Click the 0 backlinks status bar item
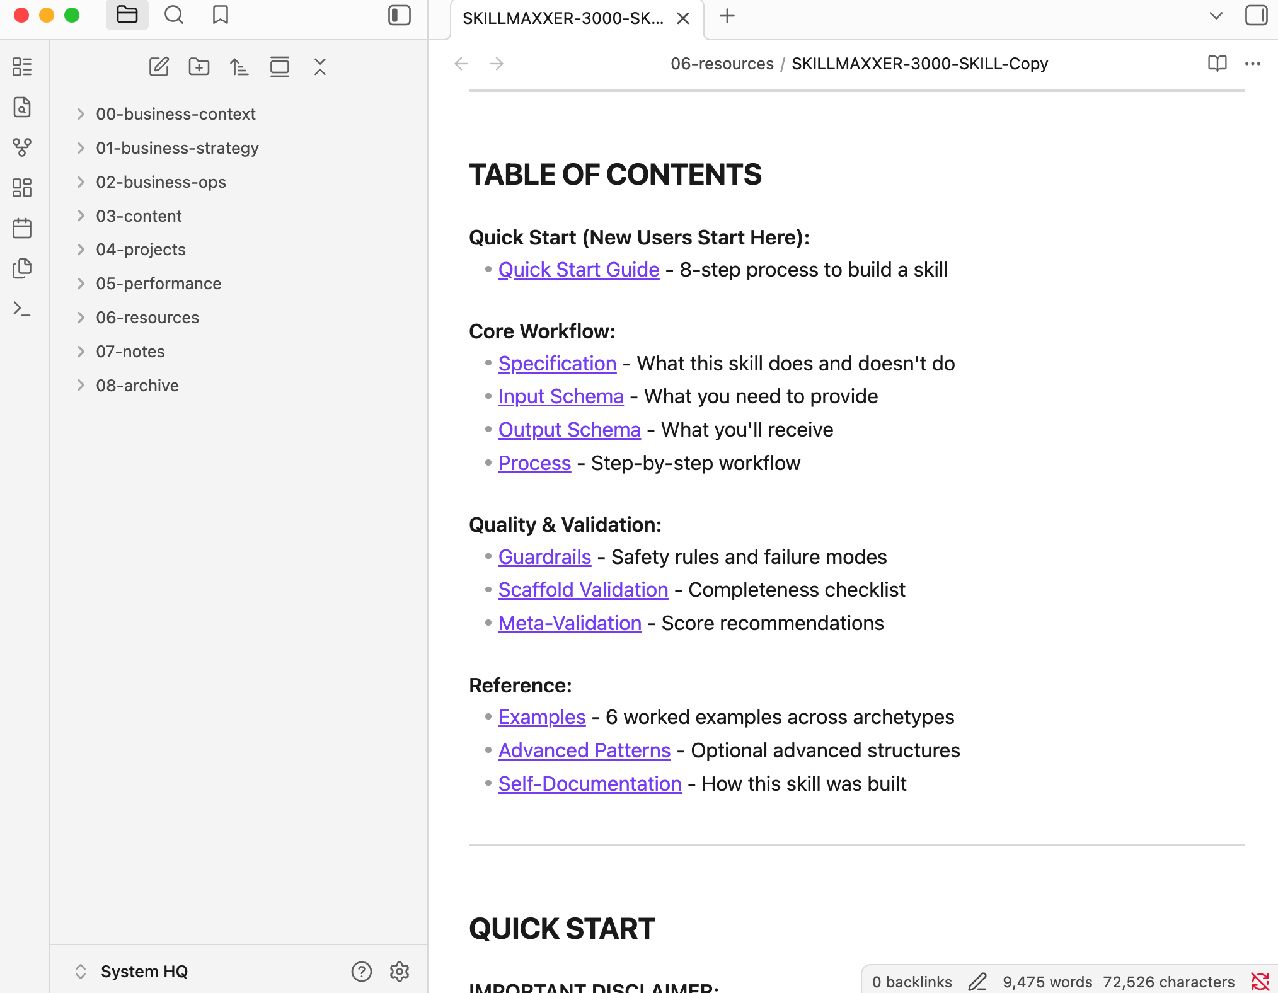This screenshot has width=1278, height=993. (x=911, y=982)
